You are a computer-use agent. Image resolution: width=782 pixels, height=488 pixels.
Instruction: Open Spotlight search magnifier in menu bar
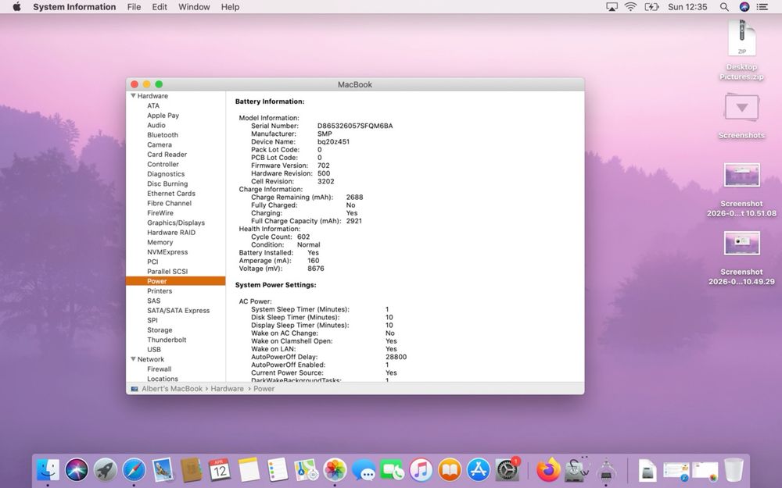(x=724, y=7)
